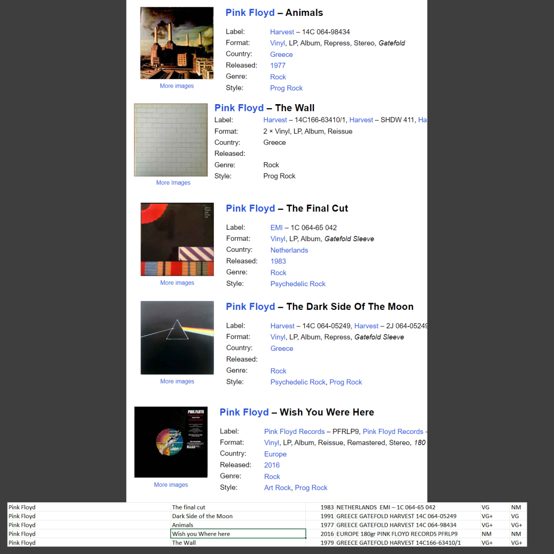Open Rock genre link for Dark Side Of The Moon
The height and width of the screenshot is (554, 554).
coord(279,371)
